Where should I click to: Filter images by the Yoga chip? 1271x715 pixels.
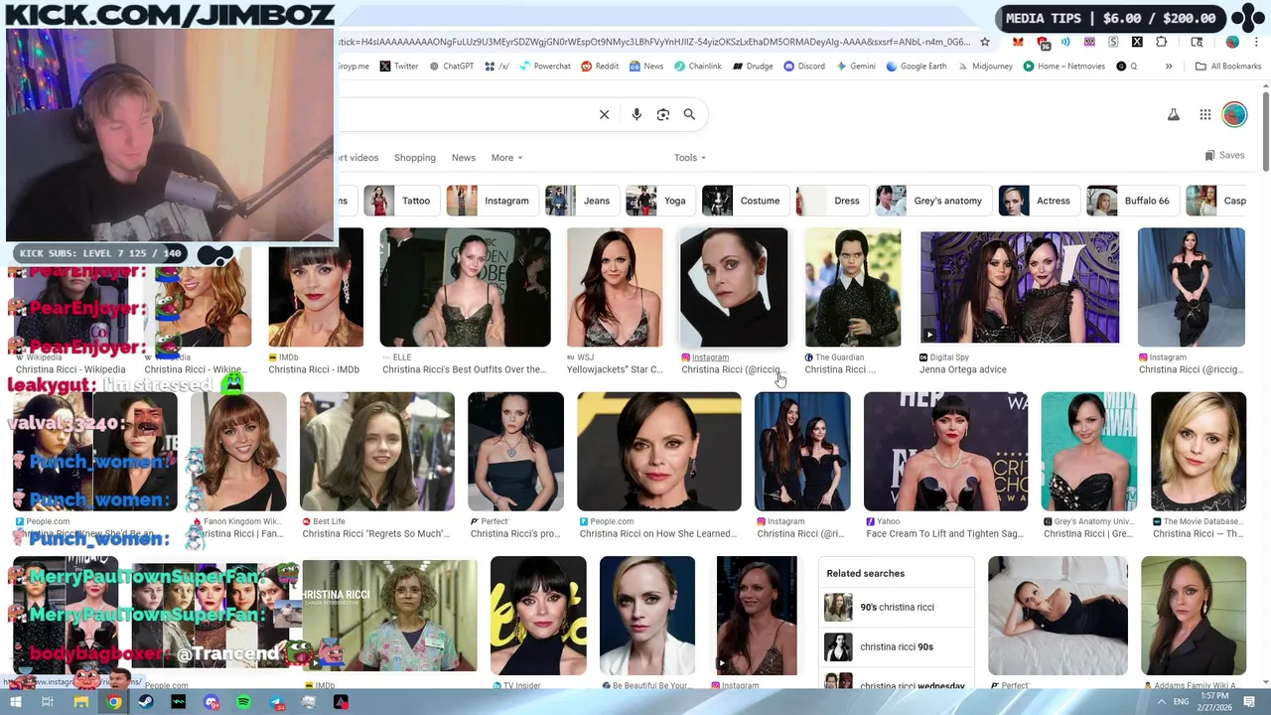pyautogui.click(x=659, y=201)
